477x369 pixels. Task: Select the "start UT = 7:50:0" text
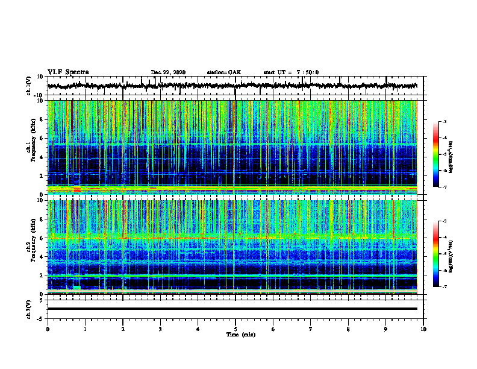[291, 72]
